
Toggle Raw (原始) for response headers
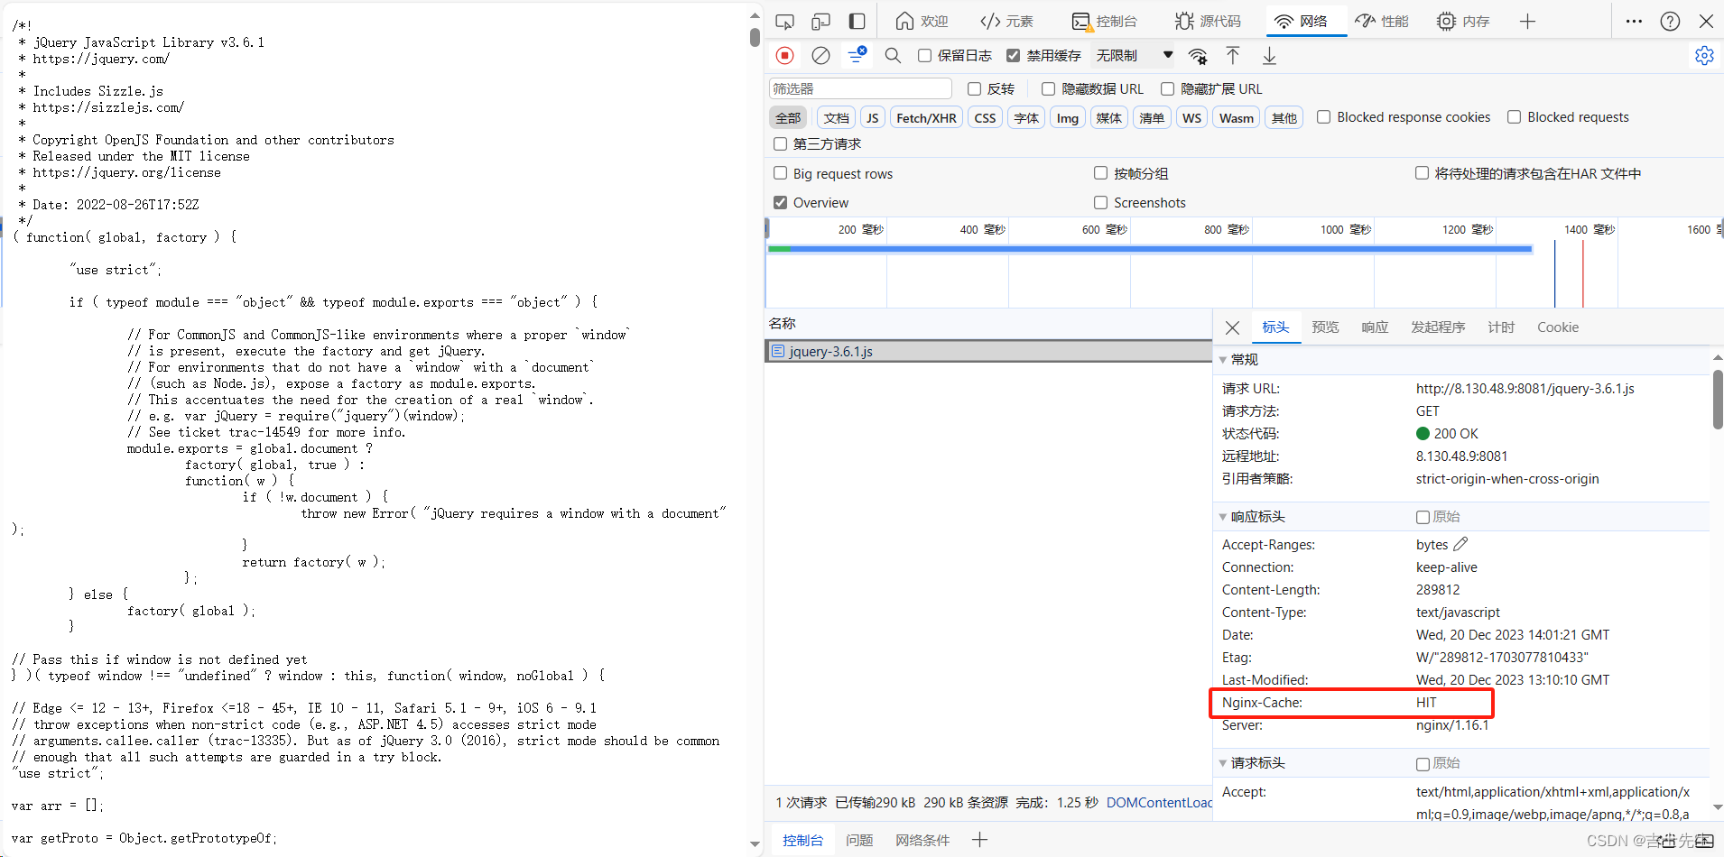click(x=1423, y=517)
